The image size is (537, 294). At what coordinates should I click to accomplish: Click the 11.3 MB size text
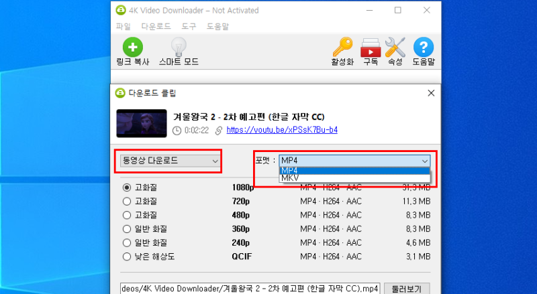[x=416, y=202]
